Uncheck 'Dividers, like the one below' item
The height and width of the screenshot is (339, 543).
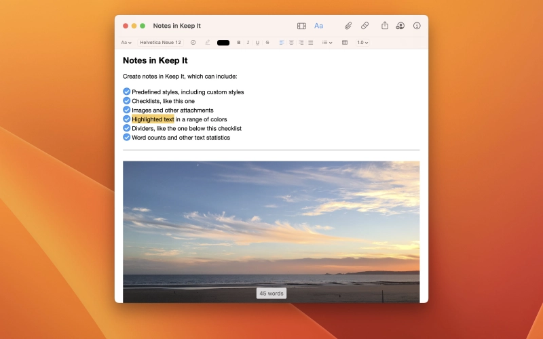126,128
